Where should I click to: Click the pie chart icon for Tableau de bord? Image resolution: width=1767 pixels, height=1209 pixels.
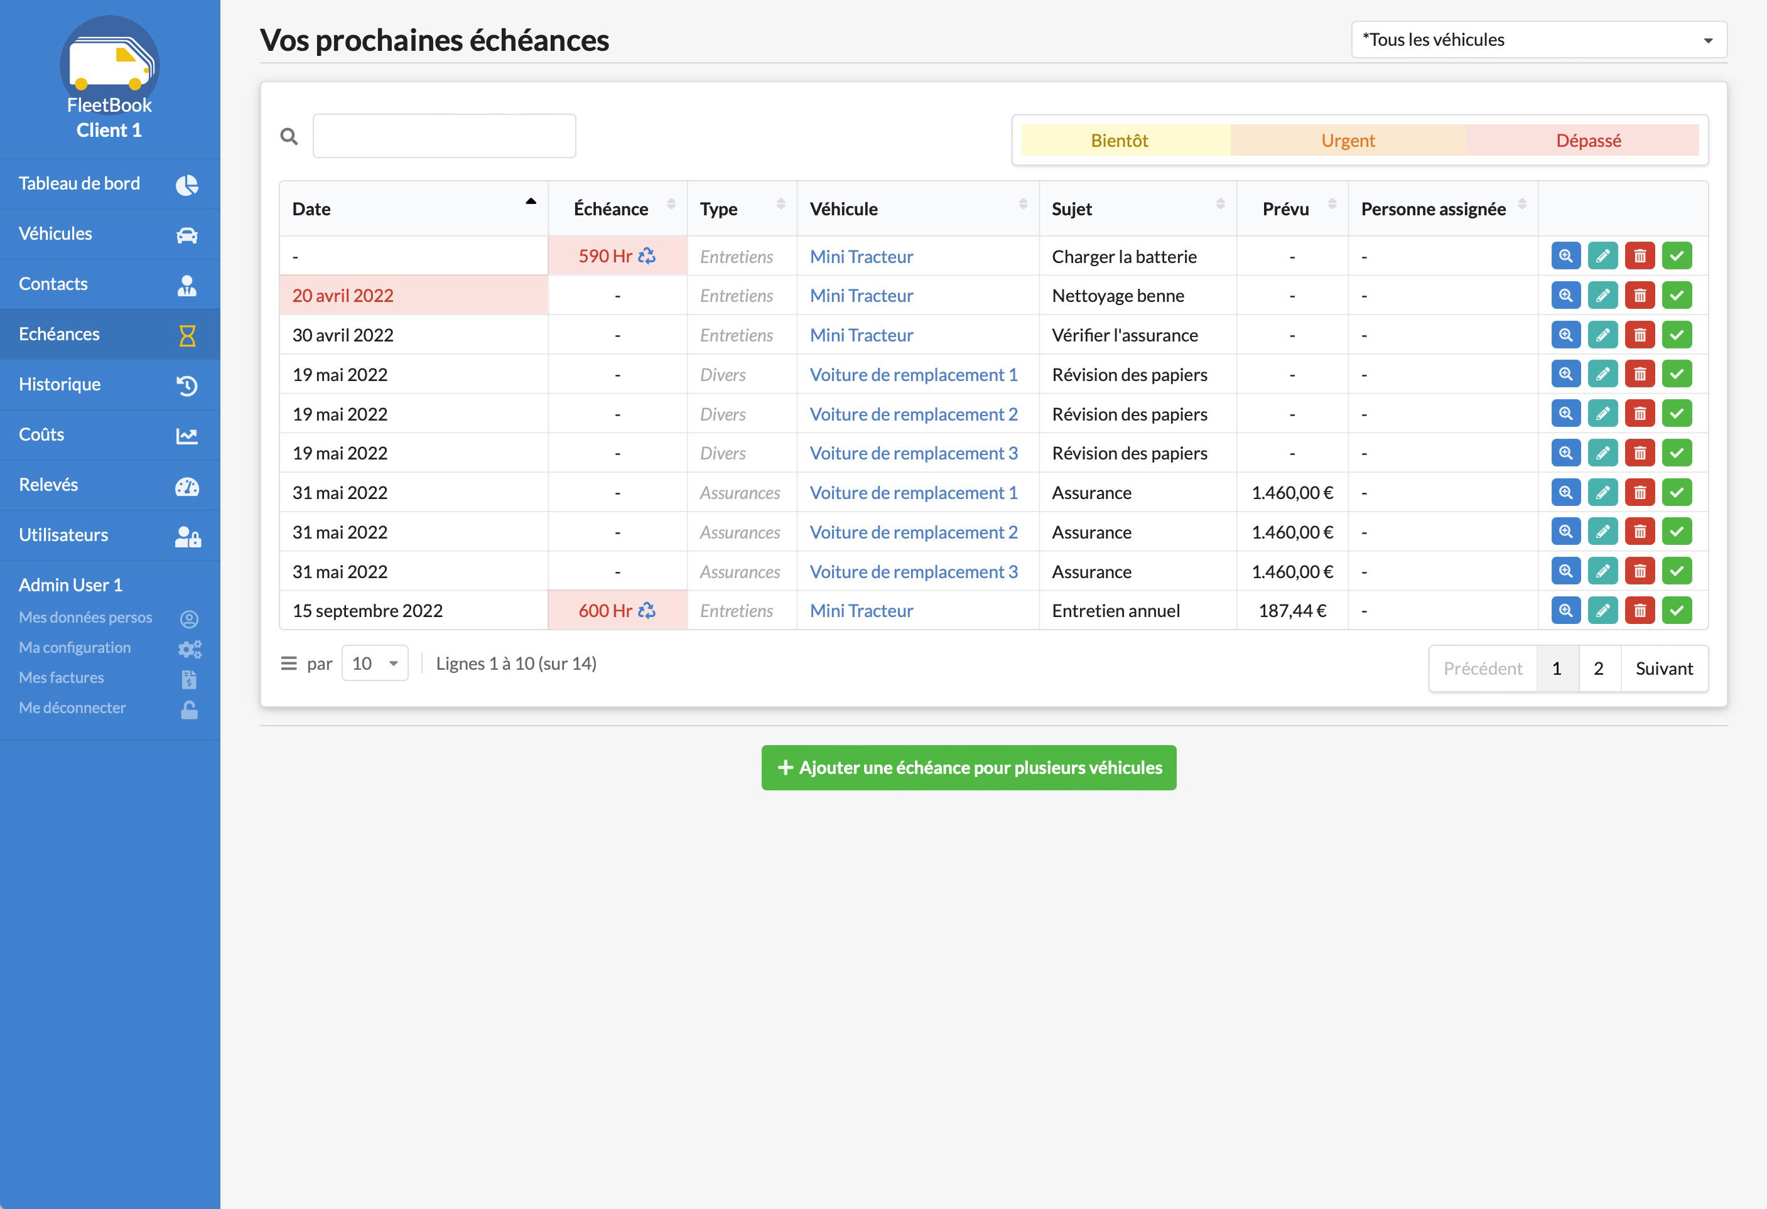point(187,185)
